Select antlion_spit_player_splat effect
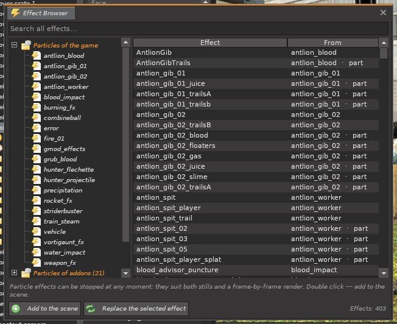 pyautogui.click(x=256, y=259)
